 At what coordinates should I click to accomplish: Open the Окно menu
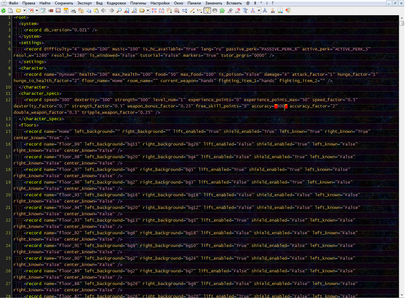pyautogui.click(x=179, y=3)
